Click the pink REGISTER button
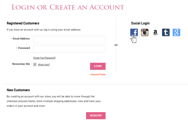The height and width of the screenshot is (125, 188). (x=96, y=115)
